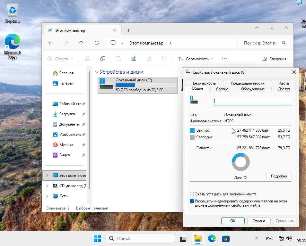Image resolution: width=306 pixels, height=246 pixels.
Task: Click the Copy icon in Explorer toolbar
Action: (103, 59)
